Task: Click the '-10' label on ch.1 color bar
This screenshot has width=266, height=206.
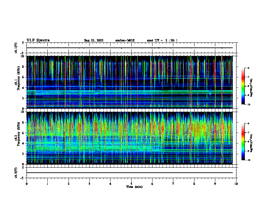Action: tap(248, 104)
